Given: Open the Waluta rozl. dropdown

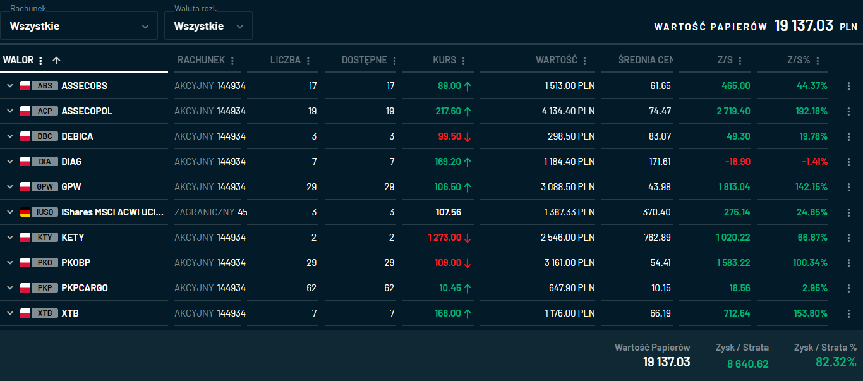Looking at the screenshot, I should (x=208, y=26).
